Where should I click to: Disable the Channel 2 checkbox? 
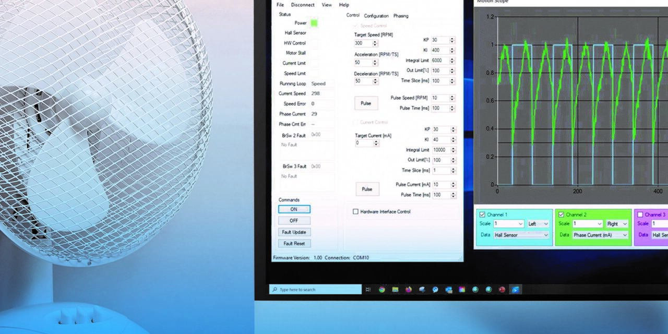click(x=560, y=214)
